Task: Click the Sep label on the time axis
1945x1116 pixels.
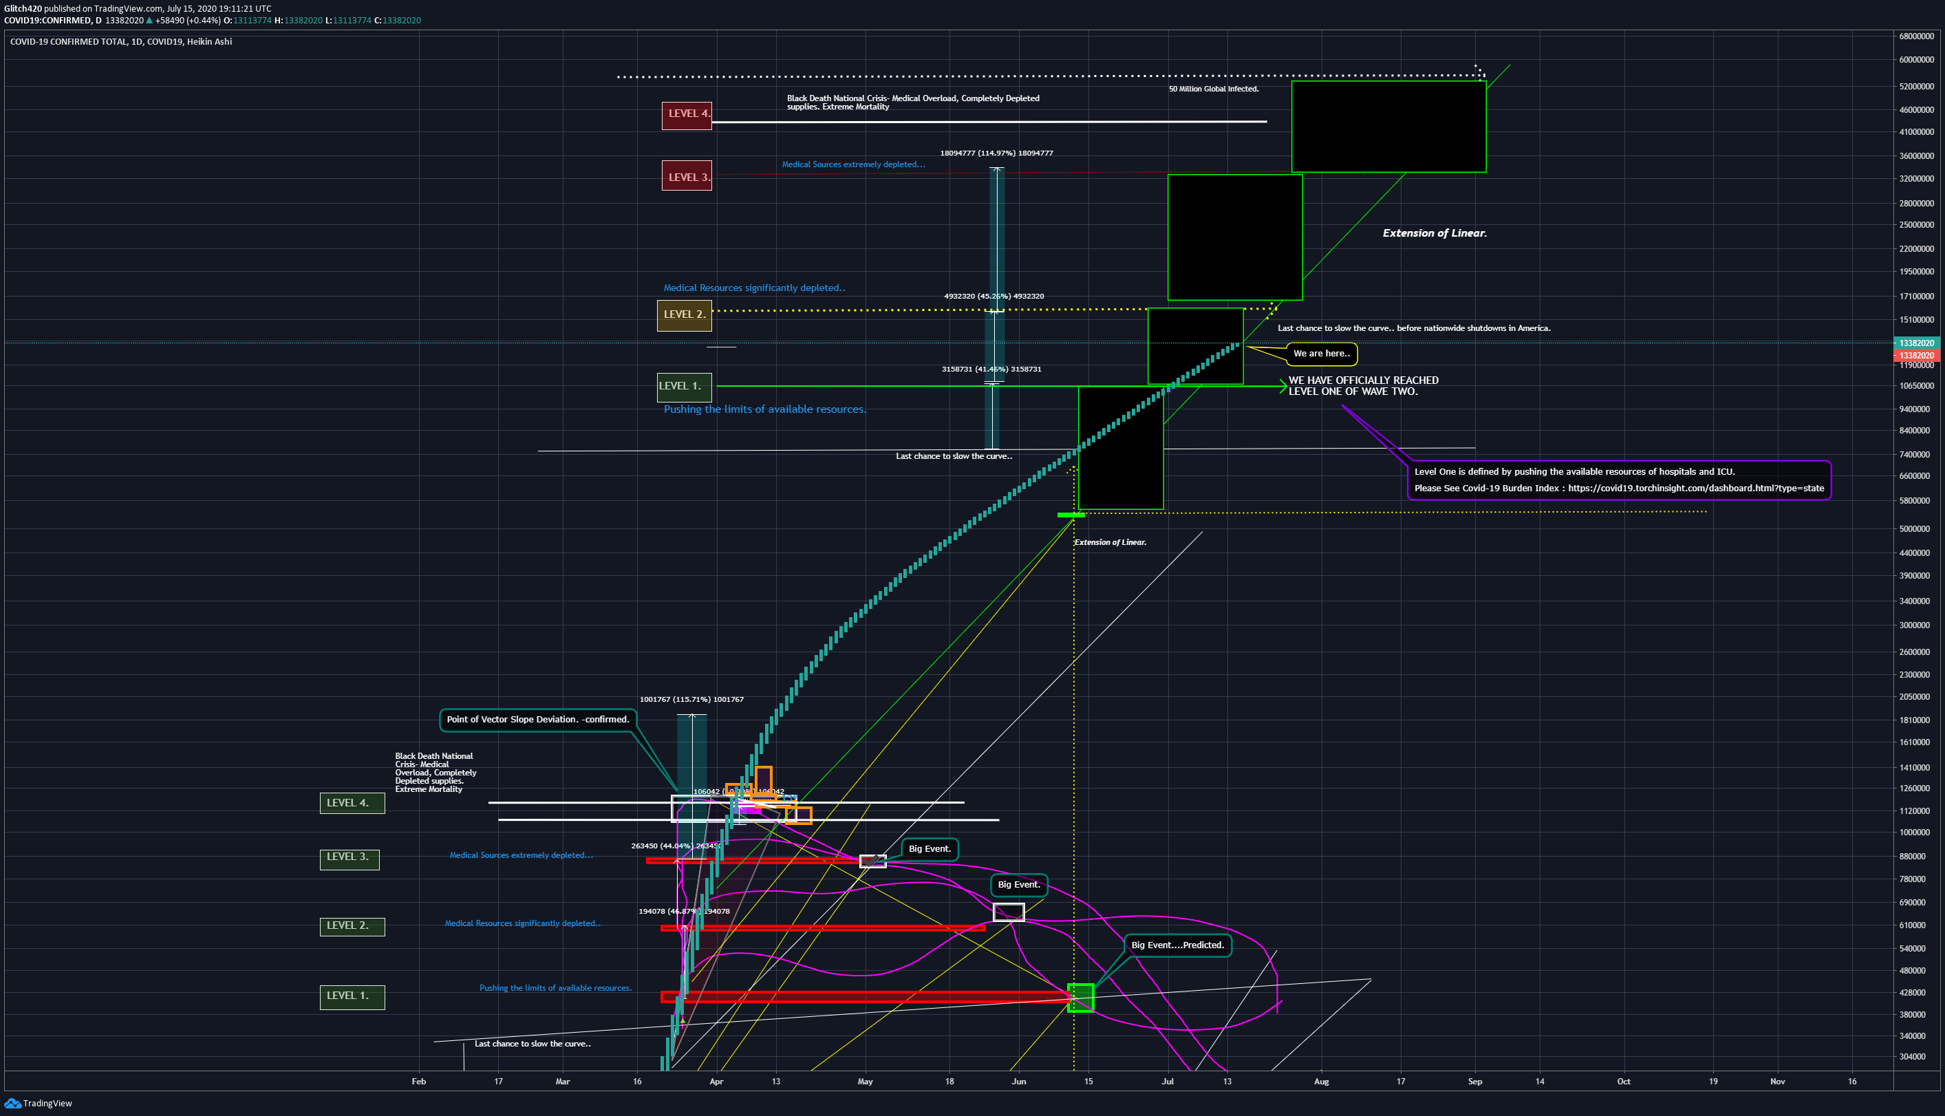Action: click(1474, 1082)
